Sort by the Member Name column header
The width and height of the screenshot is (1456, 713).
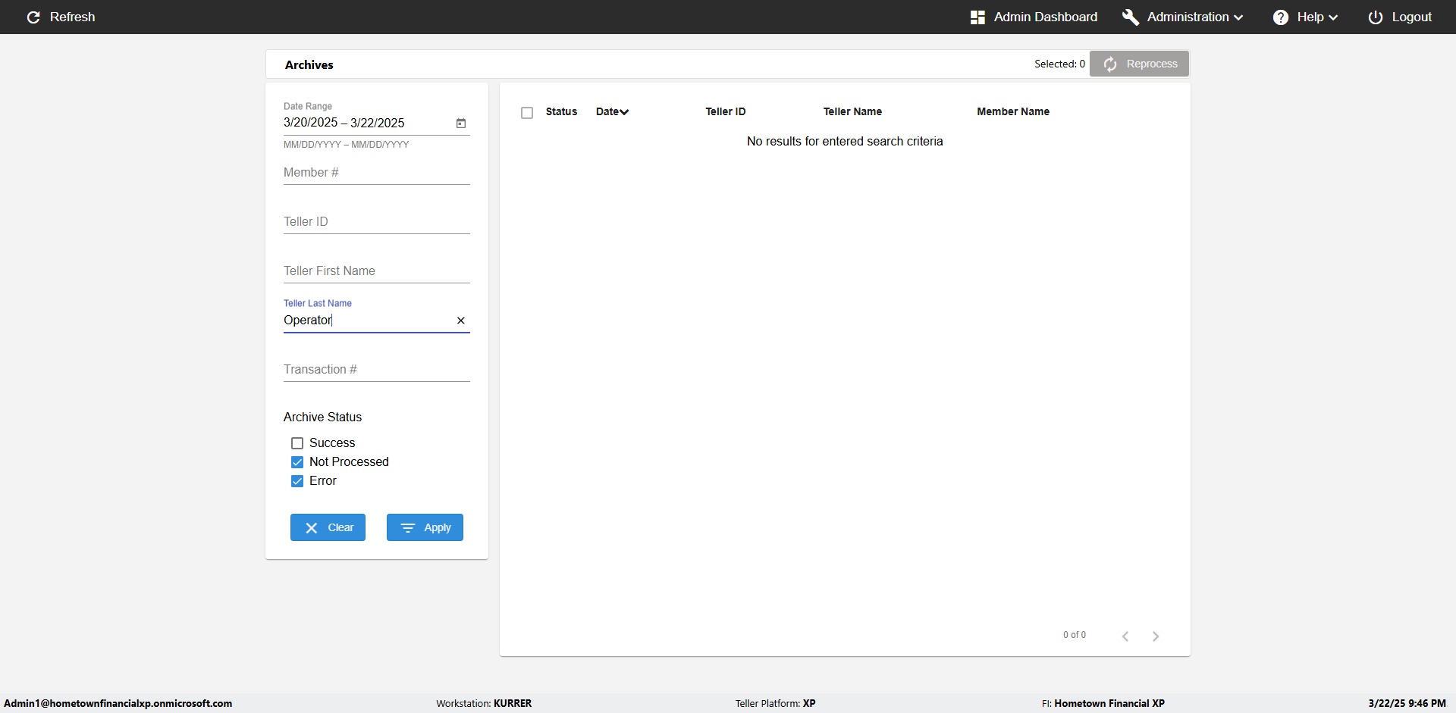(1013, 111)
